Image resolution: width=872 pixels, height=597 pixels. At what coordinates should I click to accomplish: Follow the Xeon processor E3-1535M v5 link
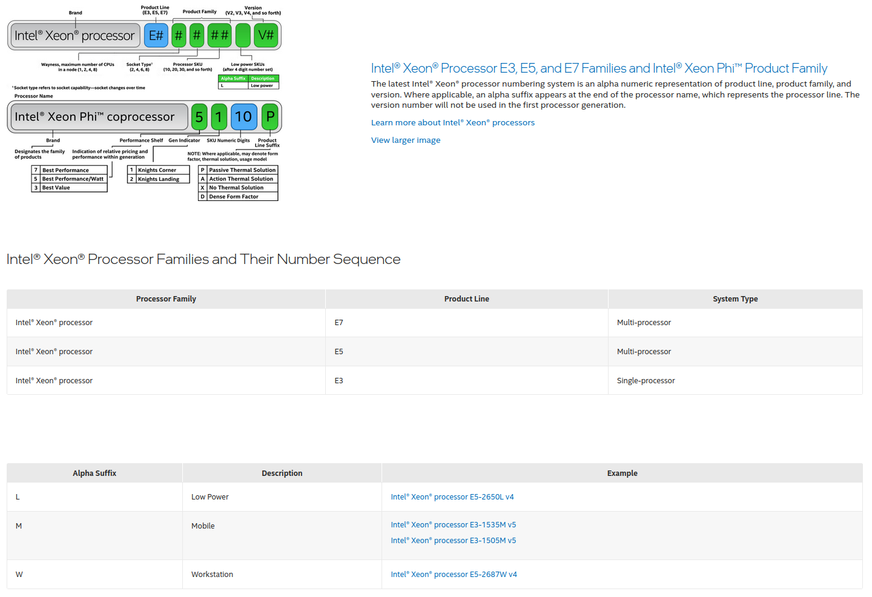454,525
